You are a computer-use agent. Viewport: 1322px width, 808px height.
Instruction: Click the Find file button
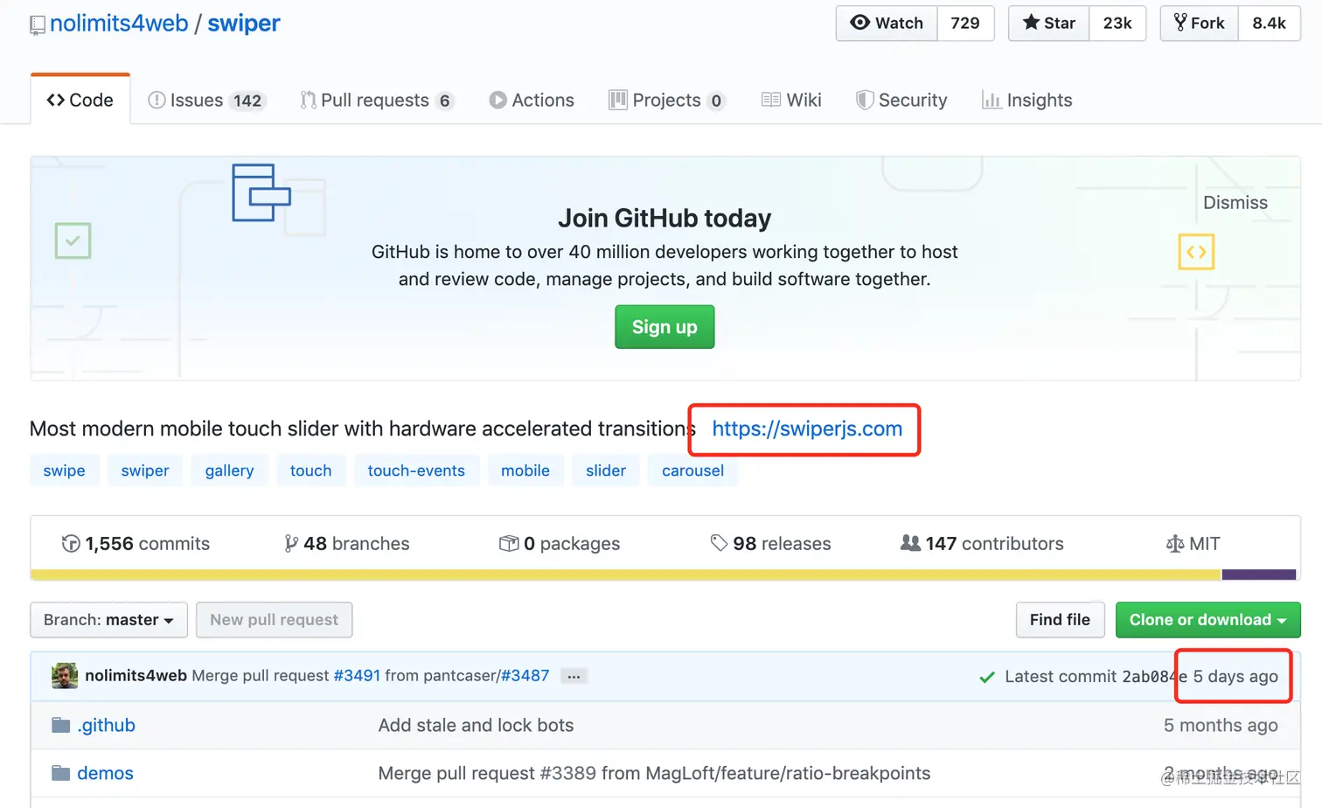pyautogui.click(x=1060, y=620)
